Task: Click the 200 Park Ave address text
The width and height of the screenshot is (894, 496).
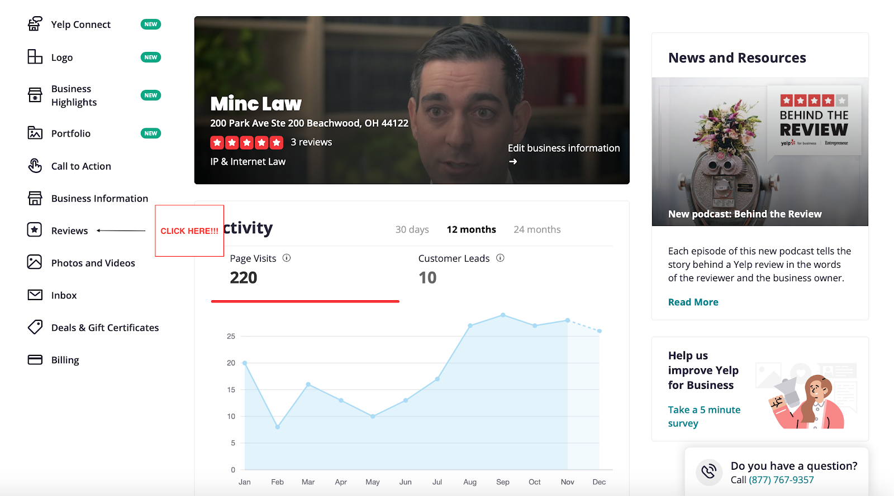Action: pos(309,123)
